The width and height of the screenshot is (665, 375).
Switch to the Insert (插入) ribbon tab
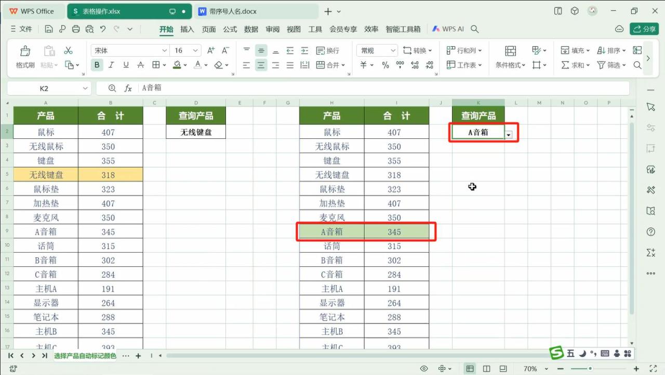(x=187, y=29)
